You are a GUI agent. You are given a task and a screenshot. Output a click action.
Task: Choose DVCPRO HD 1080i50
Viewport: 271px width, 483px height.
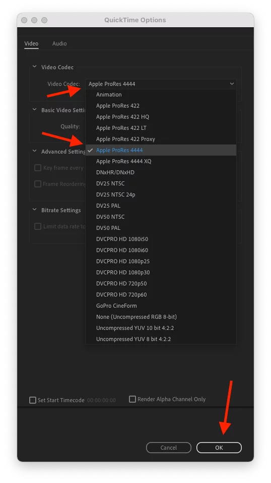click(161, 239)
